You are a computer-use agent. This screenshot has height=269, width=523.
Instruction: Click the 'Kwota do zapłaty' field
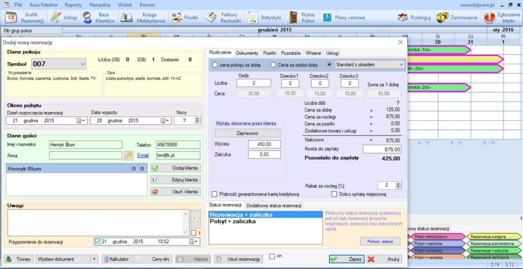[382, 149]
